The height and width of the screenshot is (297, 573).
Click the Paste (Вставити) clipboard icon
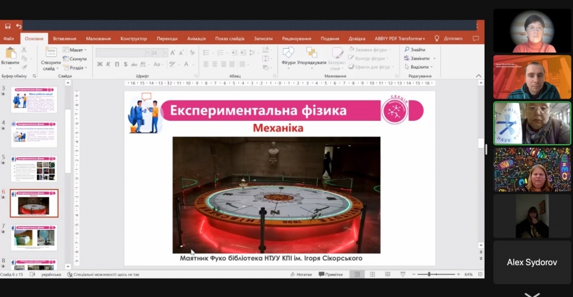pos(11,53)
